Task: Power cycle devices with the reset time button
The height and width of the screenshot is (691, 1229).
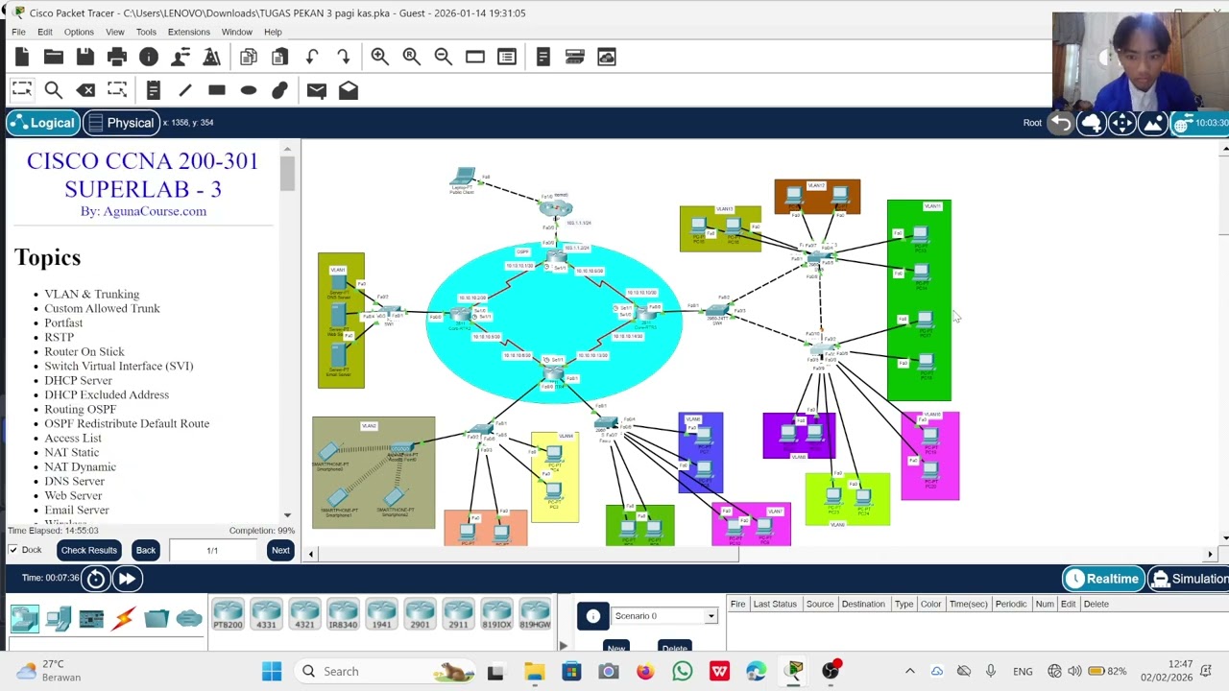Action: pos(96,579)
